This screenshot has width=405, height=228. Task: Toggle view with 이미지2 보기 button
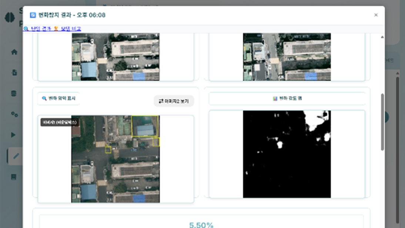coord(174,101)
